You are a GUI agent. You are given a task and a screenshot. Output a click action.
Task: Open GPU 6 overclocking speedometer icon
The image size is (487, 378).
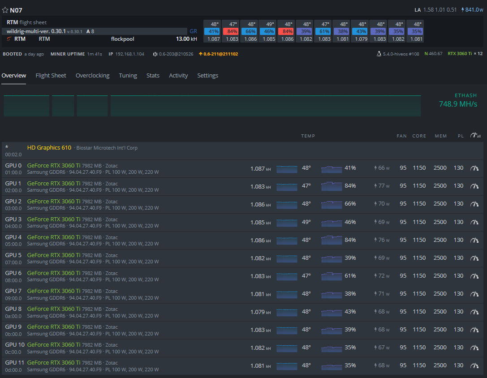(x=474, y=276)
